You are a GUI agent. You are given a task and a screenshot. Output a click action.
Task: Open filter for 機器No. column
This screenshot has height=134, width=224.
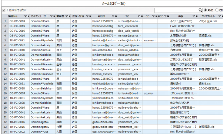point(26,16)
